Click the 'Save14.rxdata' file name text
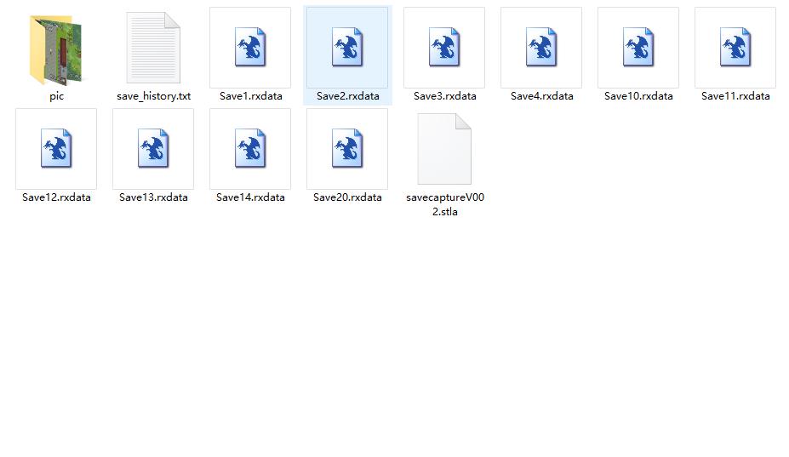789x457 pixels. 250,197
